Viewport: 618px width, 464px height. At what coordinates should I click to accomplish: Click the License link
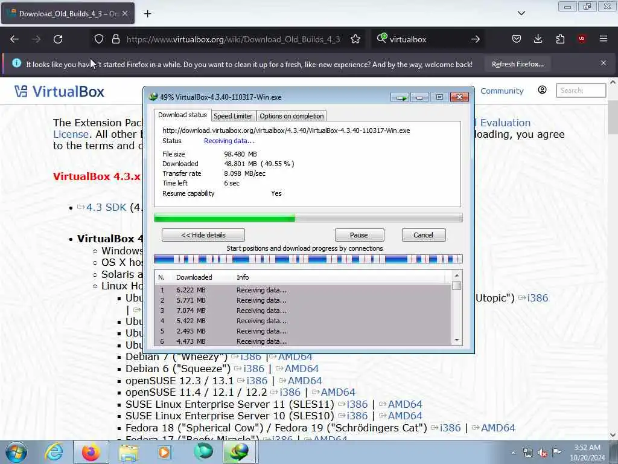click(71, 134)
